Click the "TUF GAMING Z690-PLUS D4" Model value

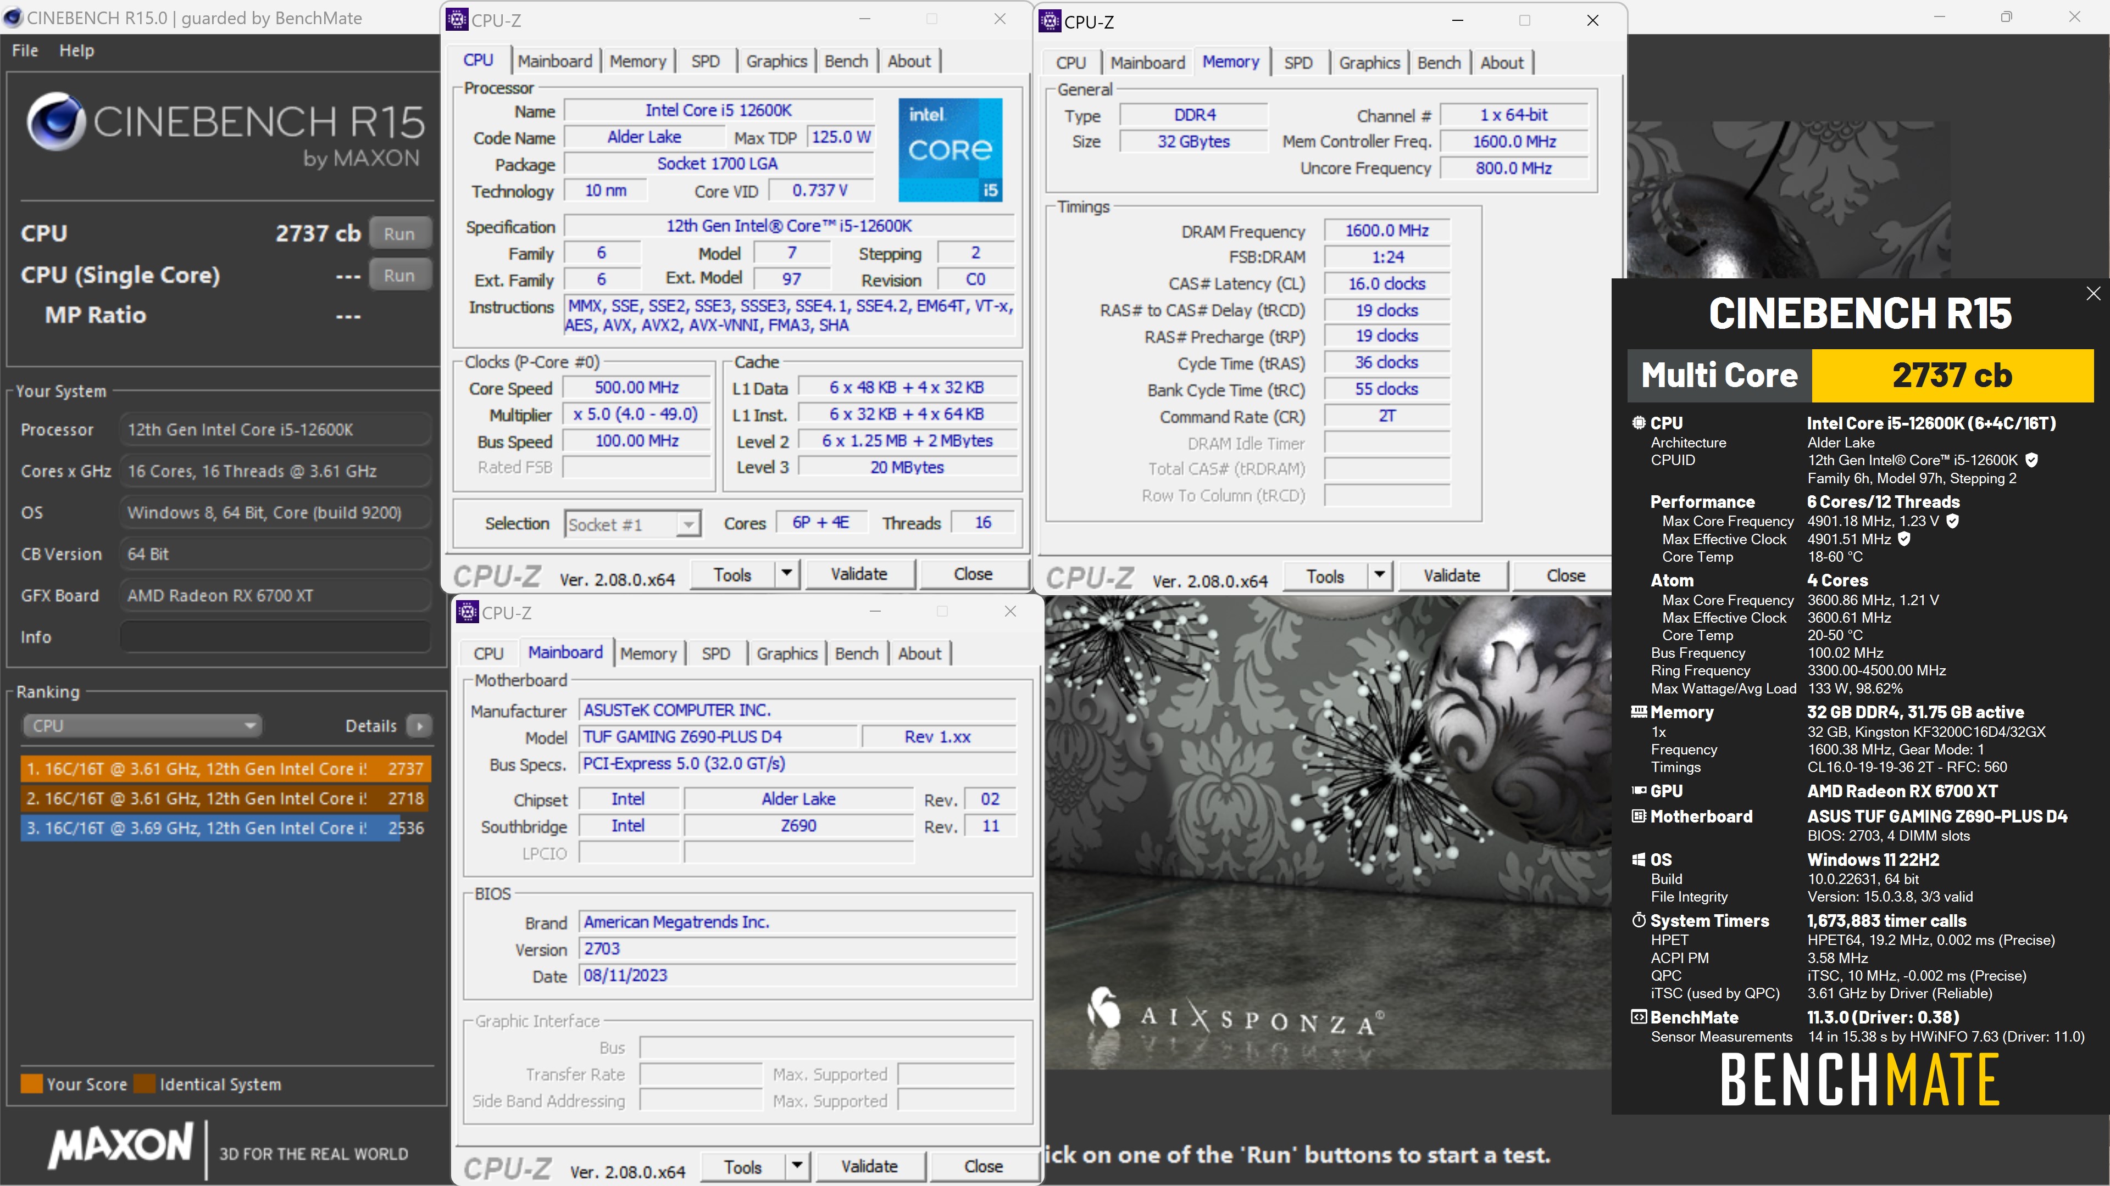[x=718, y=737]
